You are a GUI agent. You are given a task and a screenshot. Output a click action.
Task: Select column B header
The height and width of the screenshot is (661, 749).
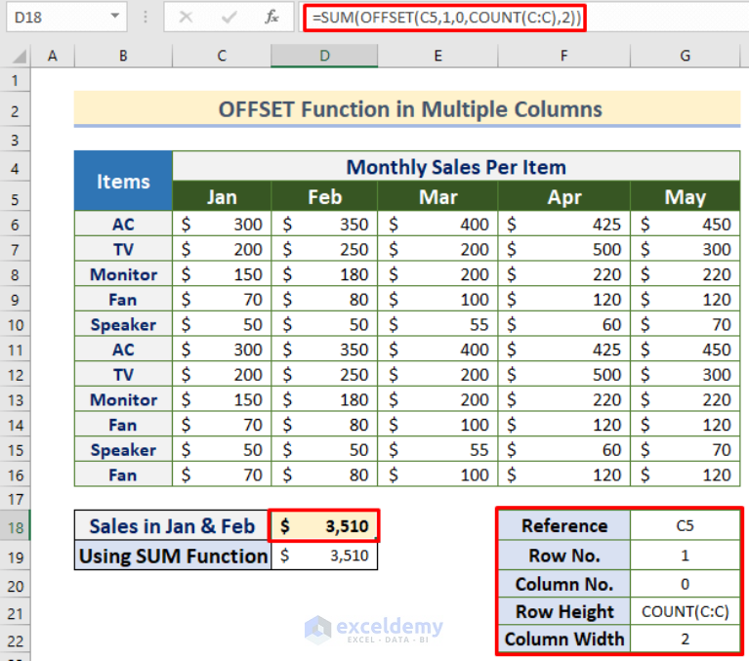point(123,56)
